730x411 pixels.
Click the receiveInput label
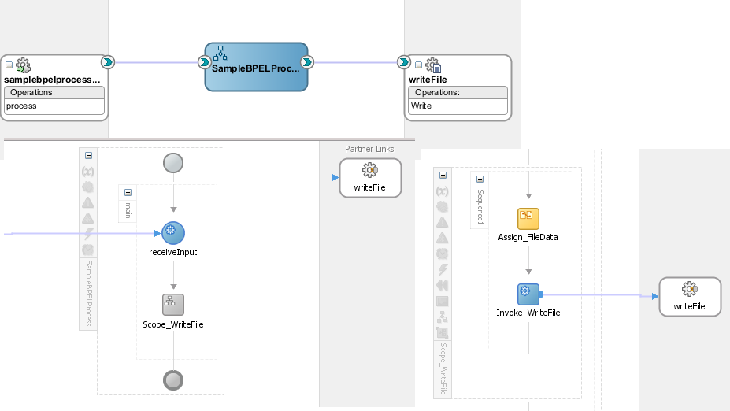click(172, 252)
